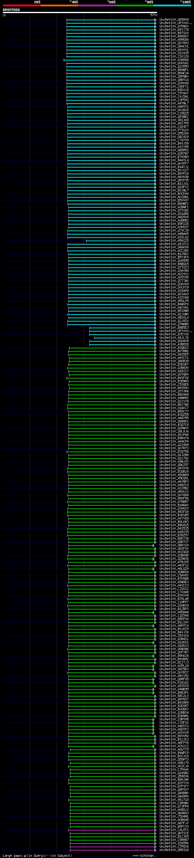Screen dimensions: 194x858
Task: Select hit label UniRef100_Q3B690
Action: 174,368
